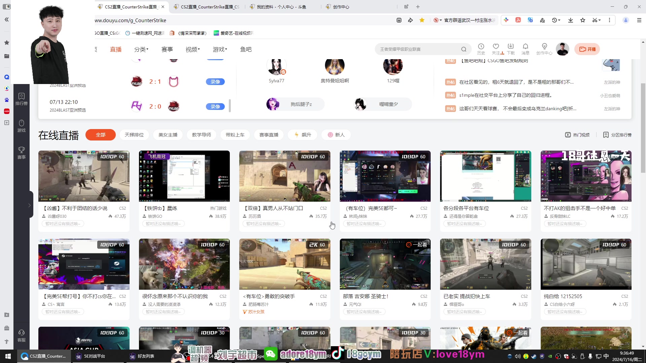Open the 客服 customer service icon

(x=22, y=336)
